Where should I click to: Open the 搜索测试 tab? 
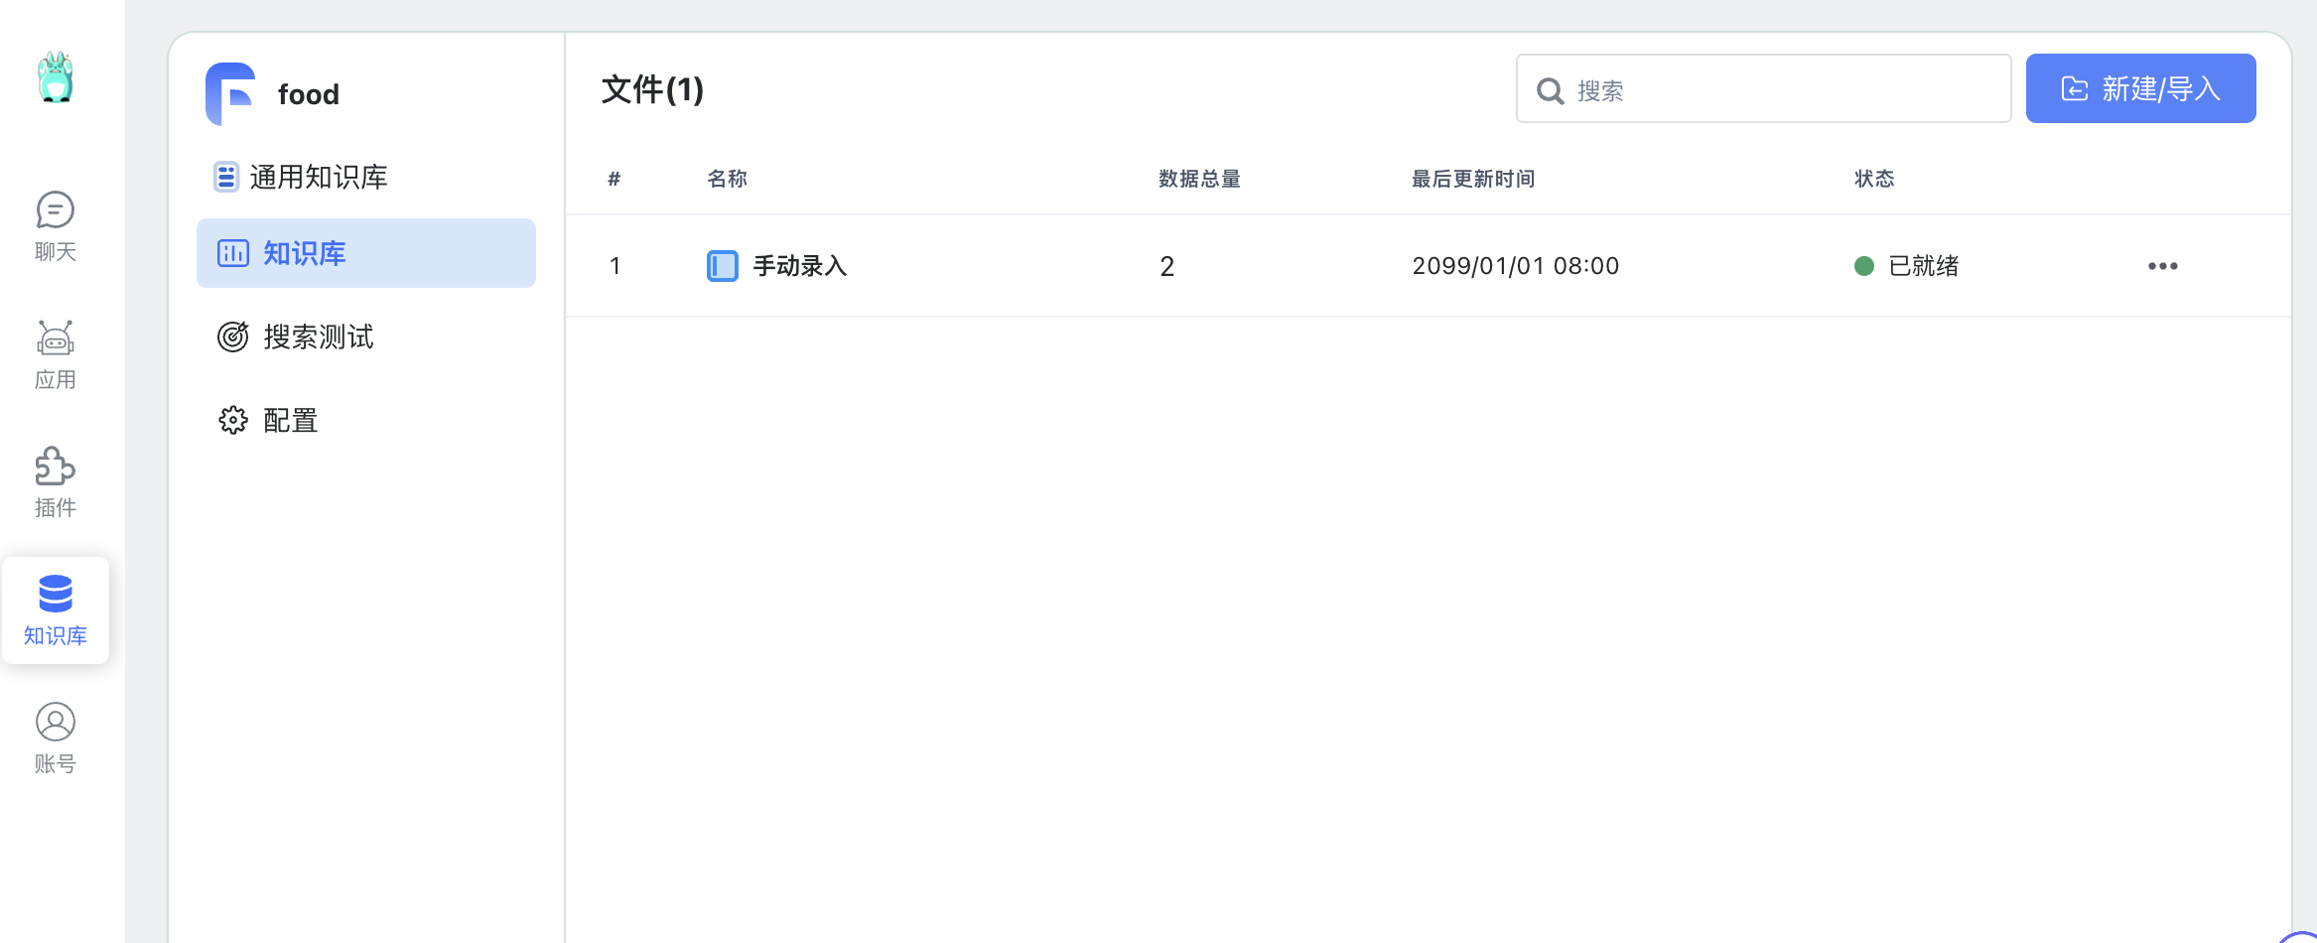point(318,337)
